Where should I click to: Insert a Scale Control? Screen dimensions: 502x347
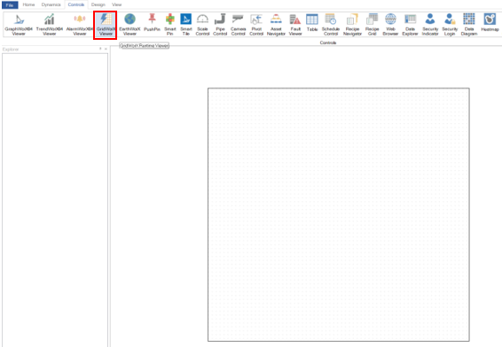tap(202, 25)
